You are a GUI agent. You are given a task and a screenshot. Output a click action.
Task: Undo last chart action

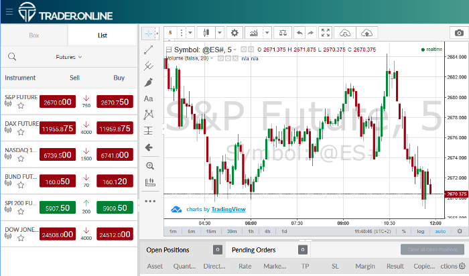tap(299, 33)
